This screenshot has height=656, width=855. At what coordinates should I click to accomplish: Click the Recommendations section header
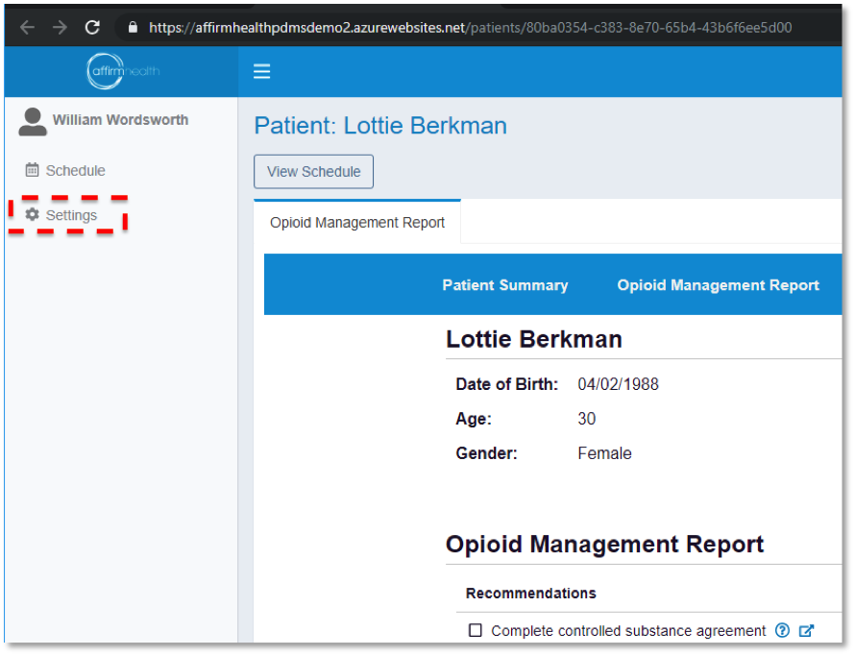[530, 593]
